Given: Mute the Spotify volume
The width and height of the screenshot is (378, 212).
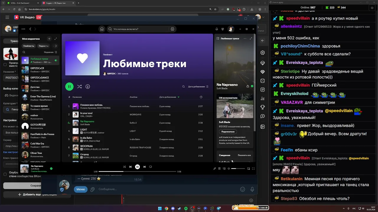Looking at the screenshot, I should (x=229, y=168).
